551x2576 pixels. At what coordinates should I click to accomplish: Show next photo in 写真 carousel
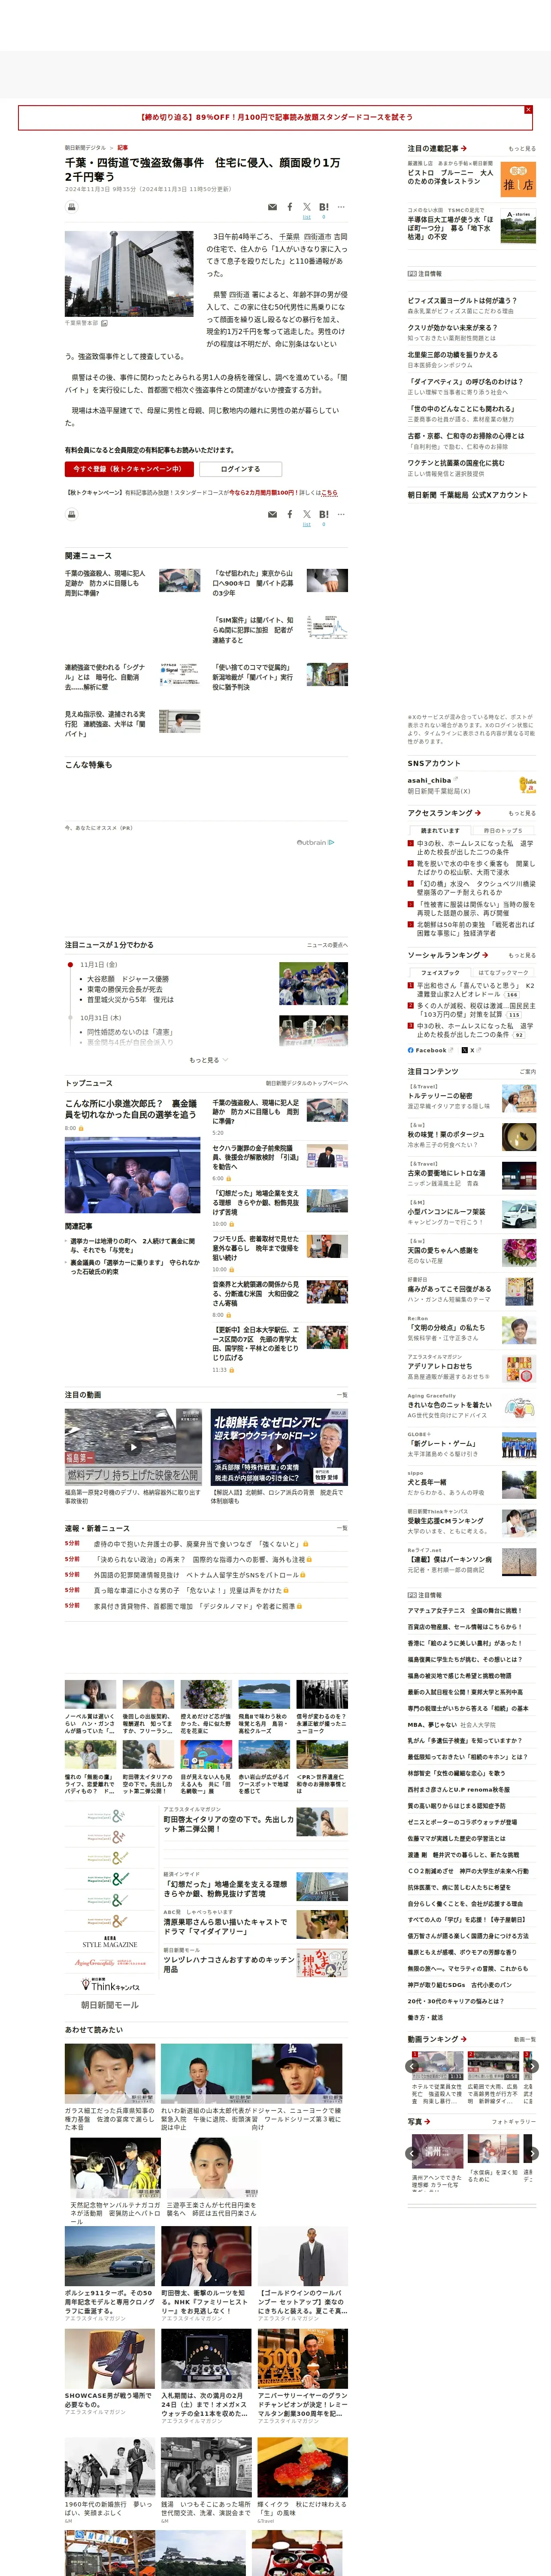point(532,2154)
